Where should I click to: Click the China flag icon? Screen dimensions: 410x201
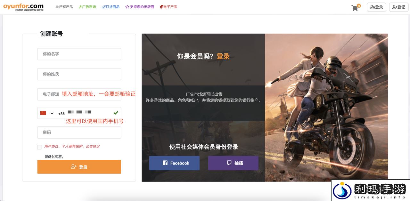pos(43,113)
